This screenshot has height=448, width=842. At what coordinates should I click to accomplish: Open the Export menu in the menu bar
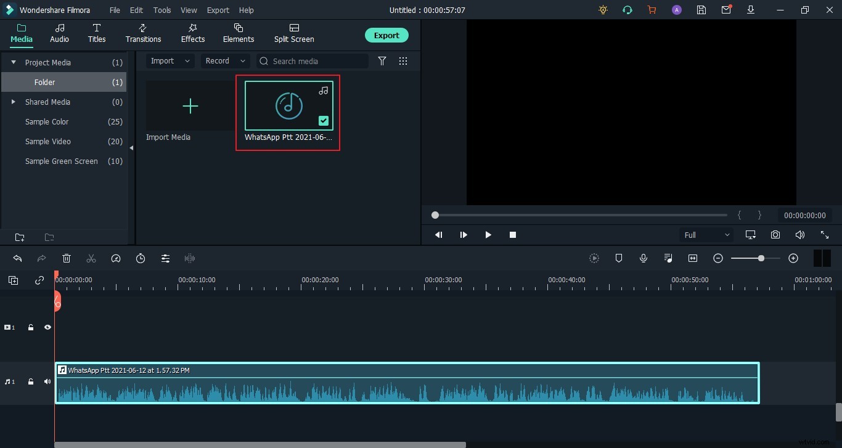tap(218, 10)
